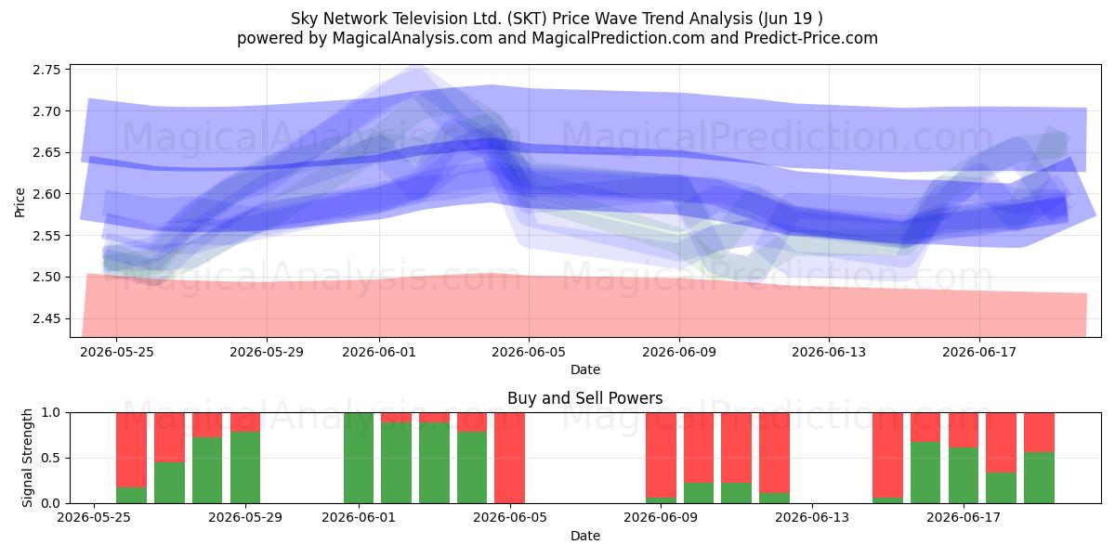Screen dimensions: 1115x557
Task: Click the 2.45 price tick label
Action: (46, 318)
